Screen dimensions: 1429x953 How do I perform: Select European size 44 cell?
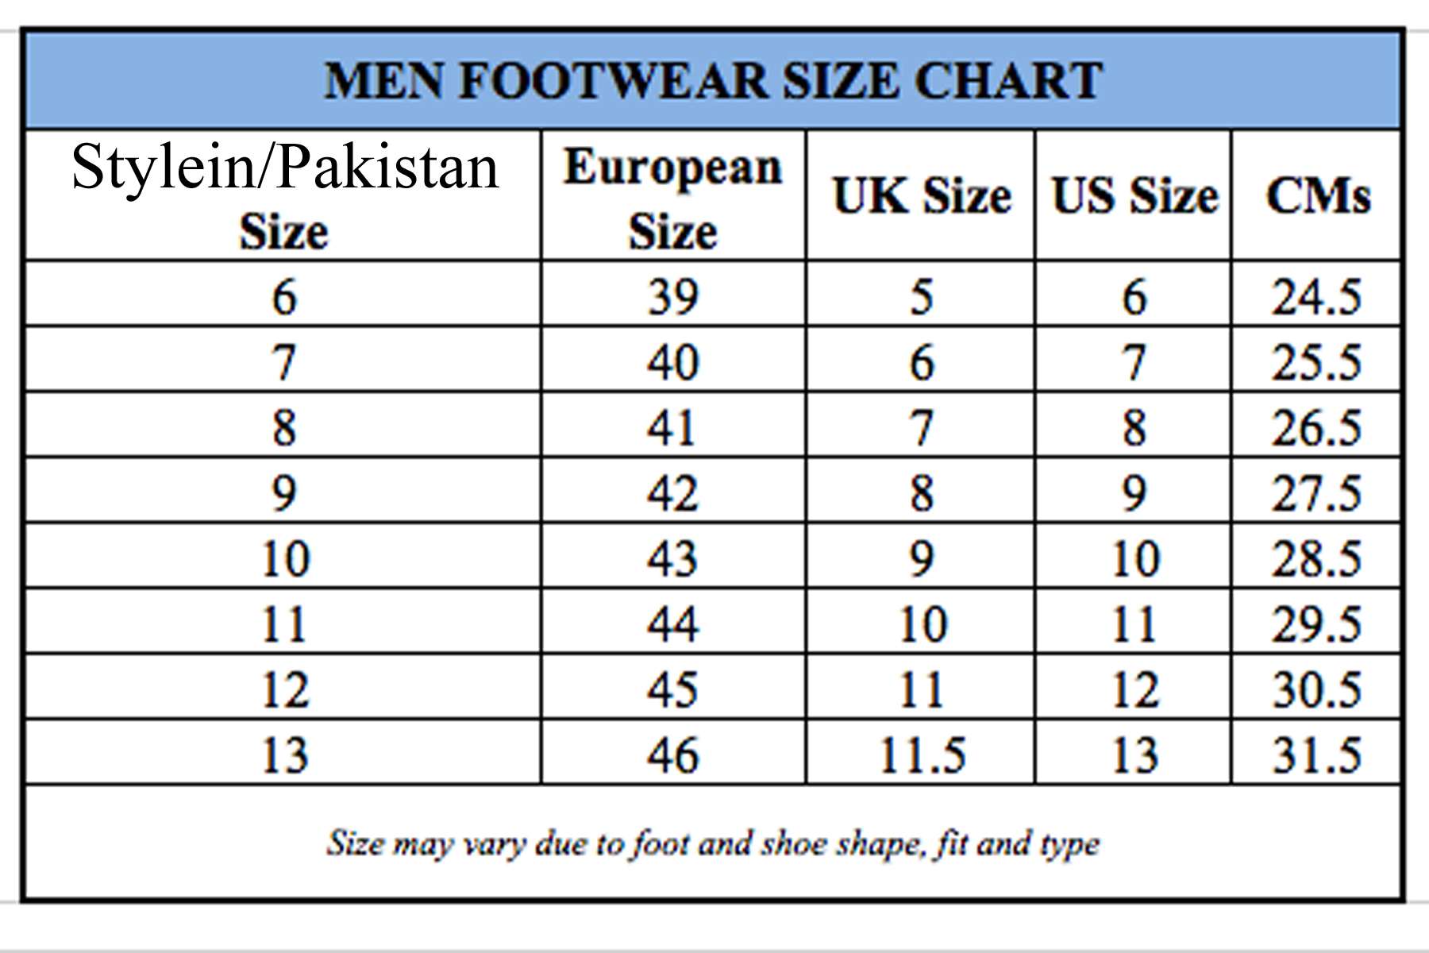coord(673,624)
